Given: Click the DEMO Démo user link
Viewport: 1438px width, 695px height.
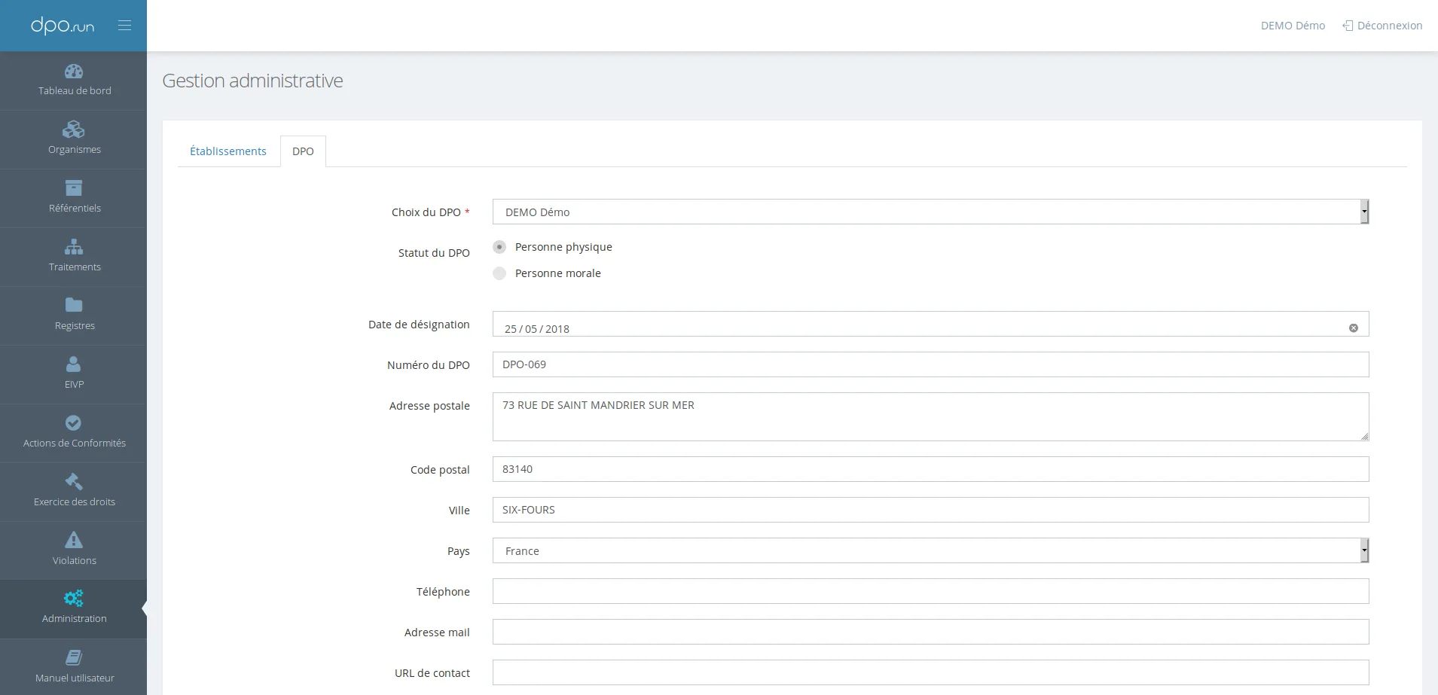Looking at the screenshot, I should point(1293,26).
